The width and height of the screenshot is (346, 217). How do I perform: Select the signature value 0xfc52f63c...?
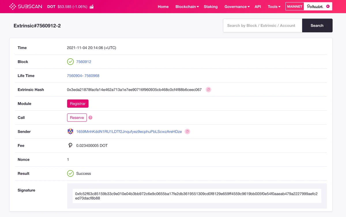pyautogui.click(x=196, y=196)
